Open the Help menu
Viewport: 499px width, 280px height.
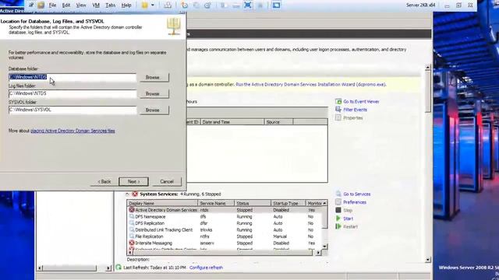[x=126, y=5]
